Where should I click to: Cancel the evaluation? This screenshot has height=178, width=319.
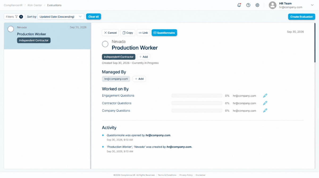pyautogui.click(x=110, y=33)
